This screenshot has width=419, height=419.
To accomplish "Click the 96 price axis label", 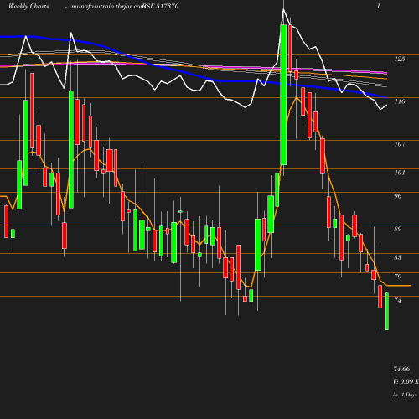I will tap(398, 196).
